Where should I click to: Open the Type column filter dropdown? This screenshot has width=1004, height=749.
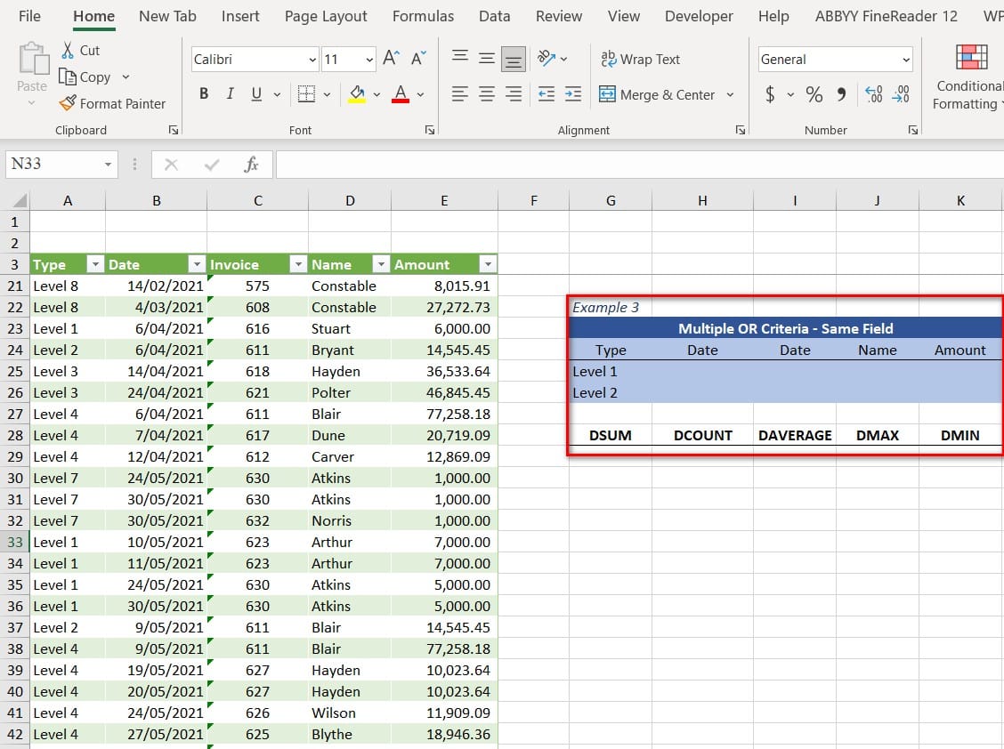(94, 264)
